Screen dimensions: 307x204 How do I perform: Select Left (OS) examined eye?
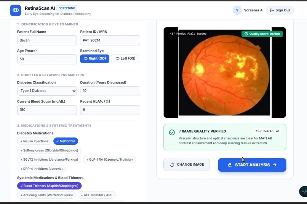tap(125, 59)
